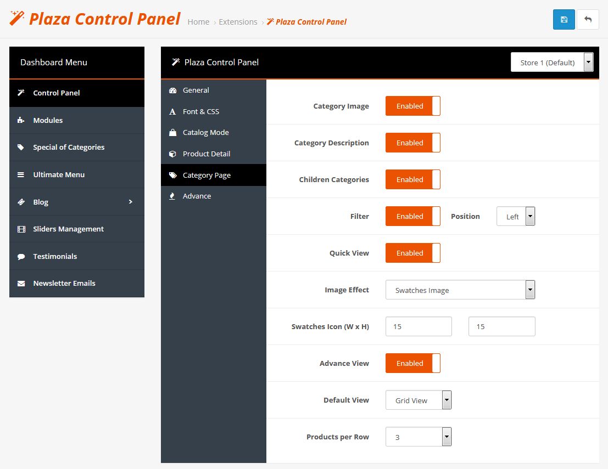Screen dimensions: 608x469
Task: Click the Image Effect label
Action: (347, 290)
